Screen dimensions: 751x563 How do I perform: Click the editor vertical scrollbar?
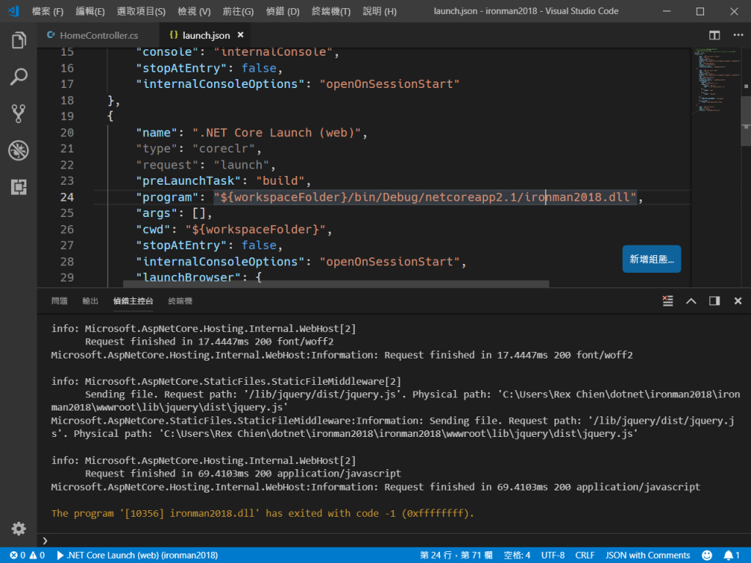point(746,120)
